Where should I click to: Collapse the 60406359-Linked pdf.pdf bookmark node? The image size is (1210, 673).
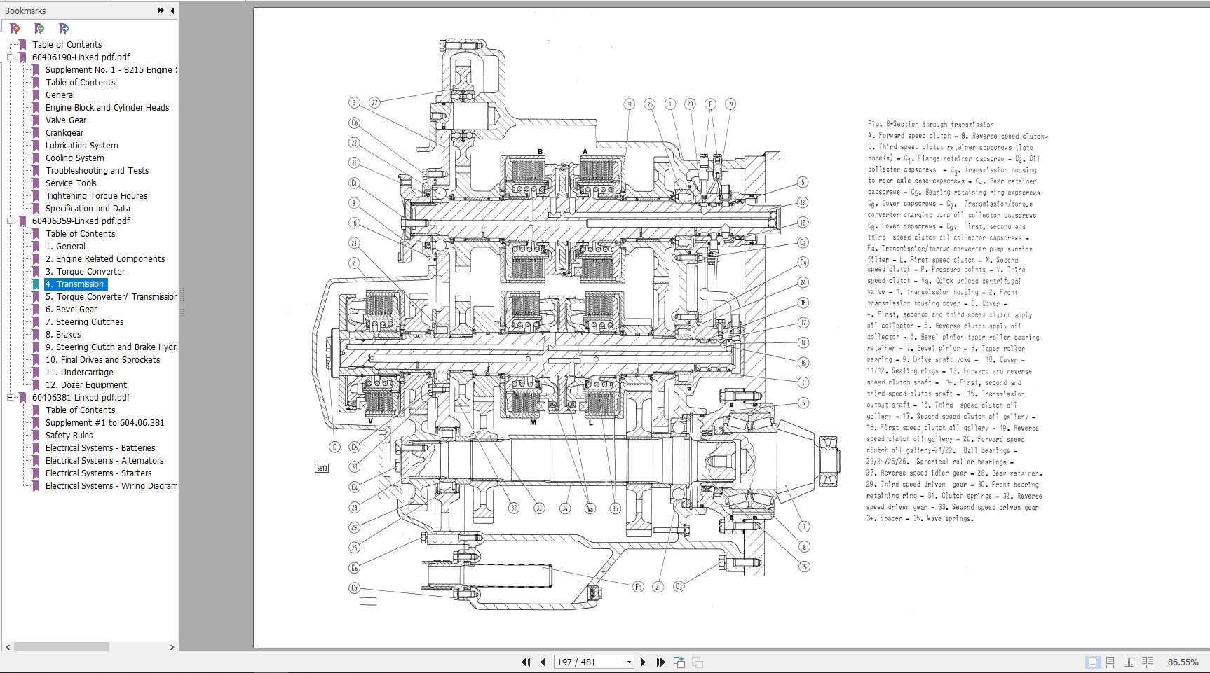point(11,221)
